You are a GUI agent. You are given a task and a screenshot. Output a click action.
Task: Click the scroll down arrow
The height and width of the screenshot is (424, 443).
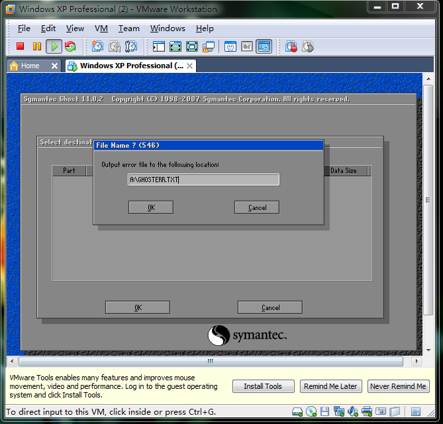pyautogui.click(x=428, y=350)
